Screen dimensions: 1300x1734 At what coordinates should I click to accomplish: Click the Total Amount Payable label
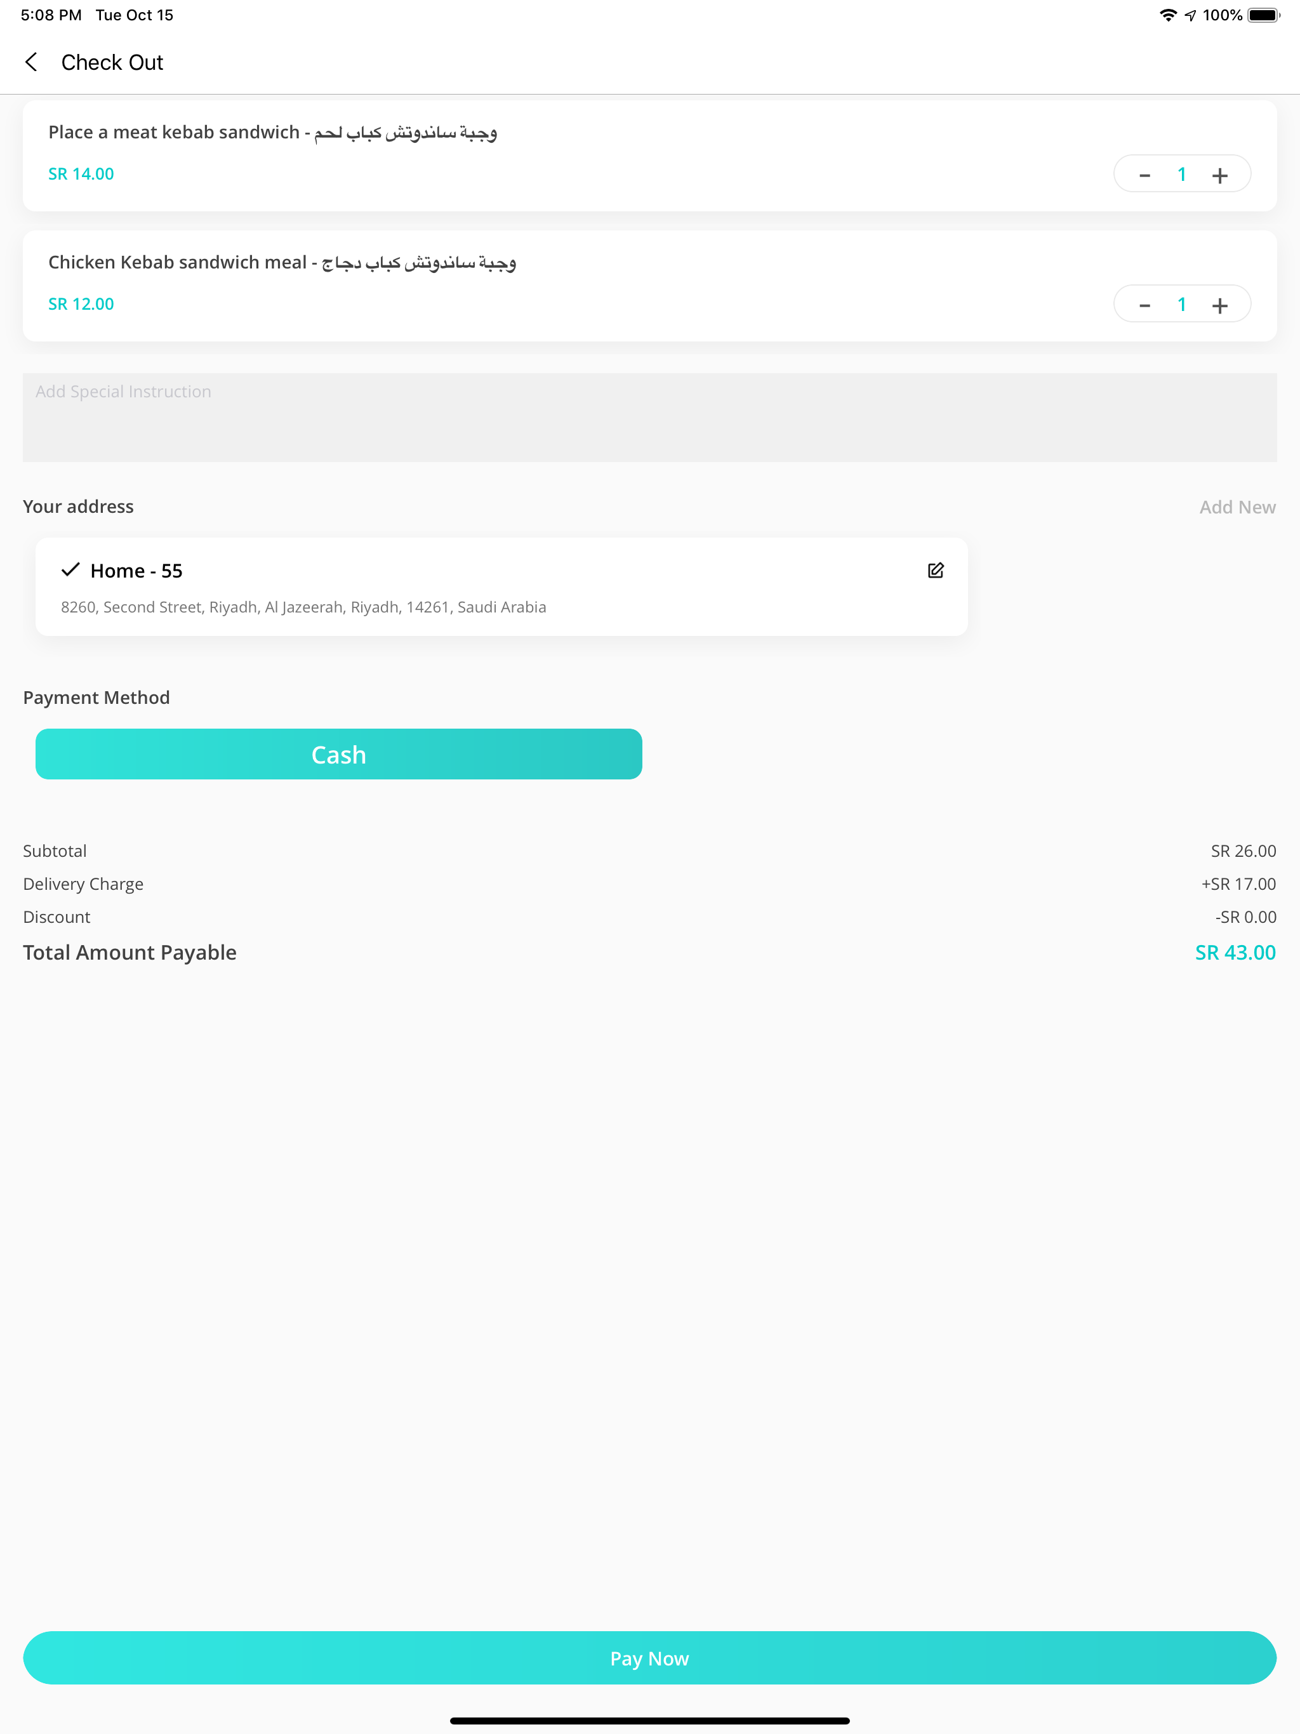(129, 953)
